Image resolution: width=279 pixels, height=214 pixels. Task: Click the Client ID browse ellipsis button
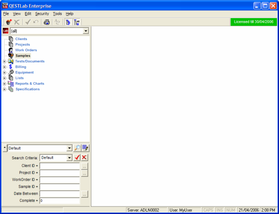(84, 166)
